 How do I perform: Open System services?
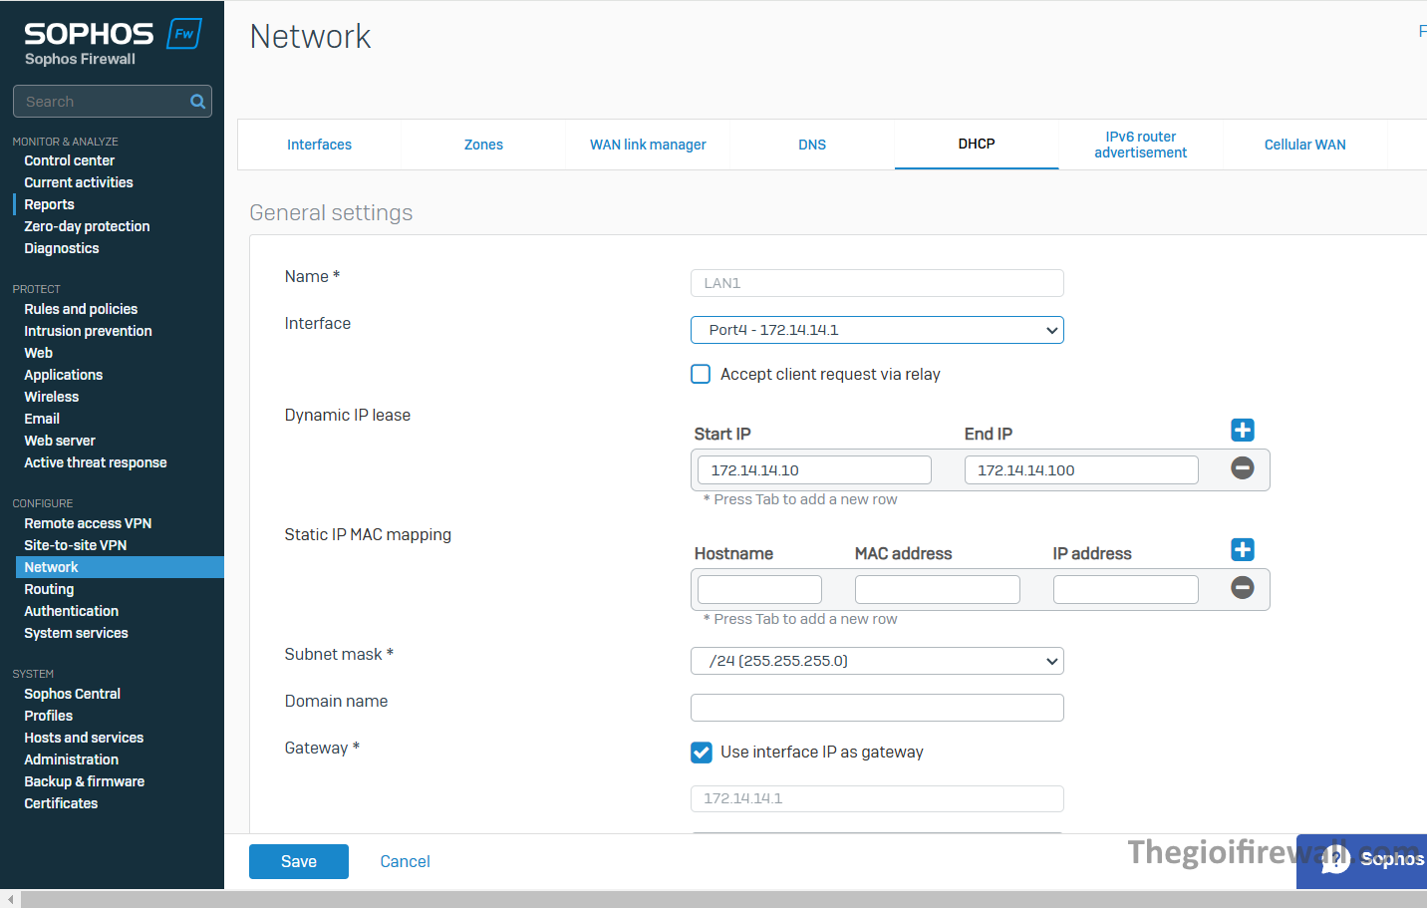click(x=76, y=633)
